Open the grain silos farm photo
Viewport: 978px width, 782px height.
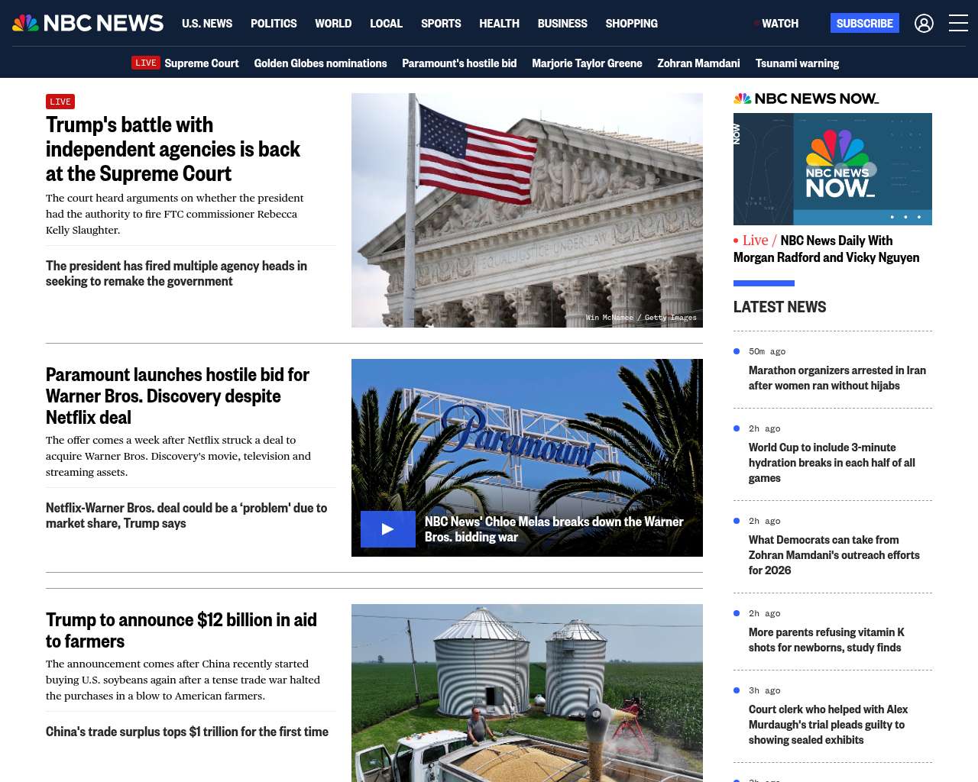(x=526, y=692)
